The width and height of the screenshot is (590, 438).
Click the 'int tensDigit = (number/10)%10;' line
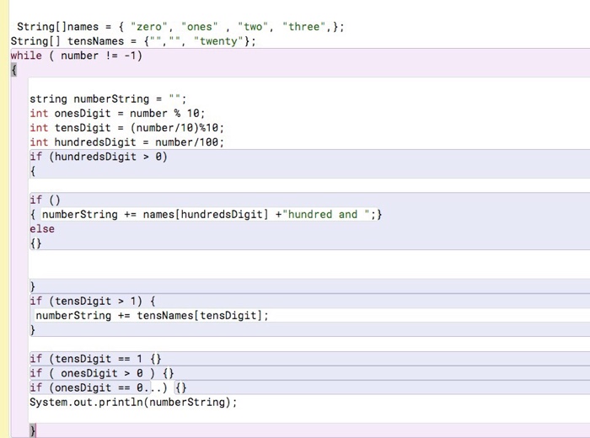126,128
